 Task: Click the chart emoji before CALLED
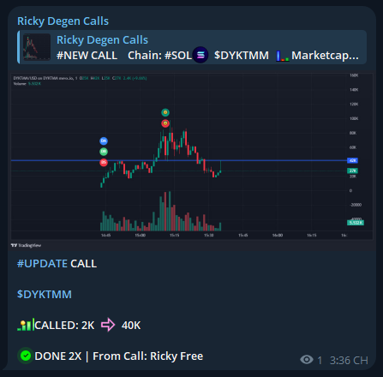point(26,325)
